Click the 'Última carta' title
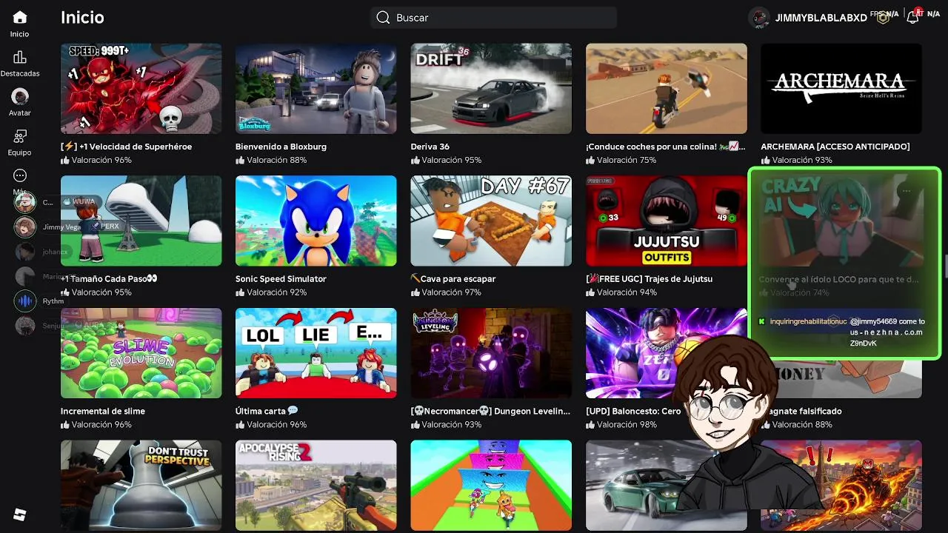The image size is (948, 533). pos(267,411)
